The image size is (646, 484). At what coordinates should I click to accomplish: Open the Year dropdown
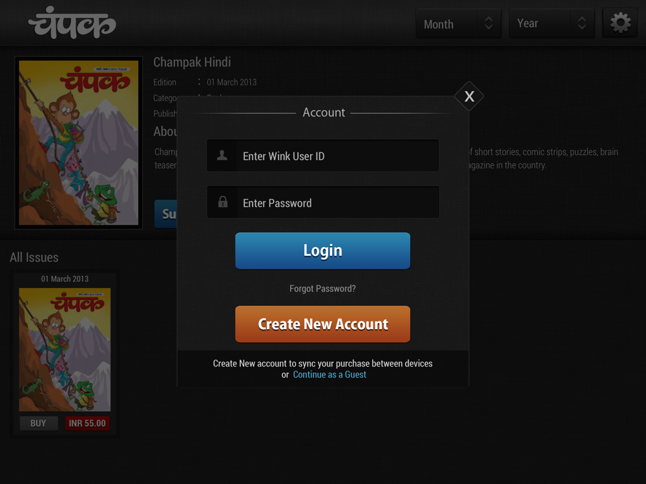click(x=552, y=23)
